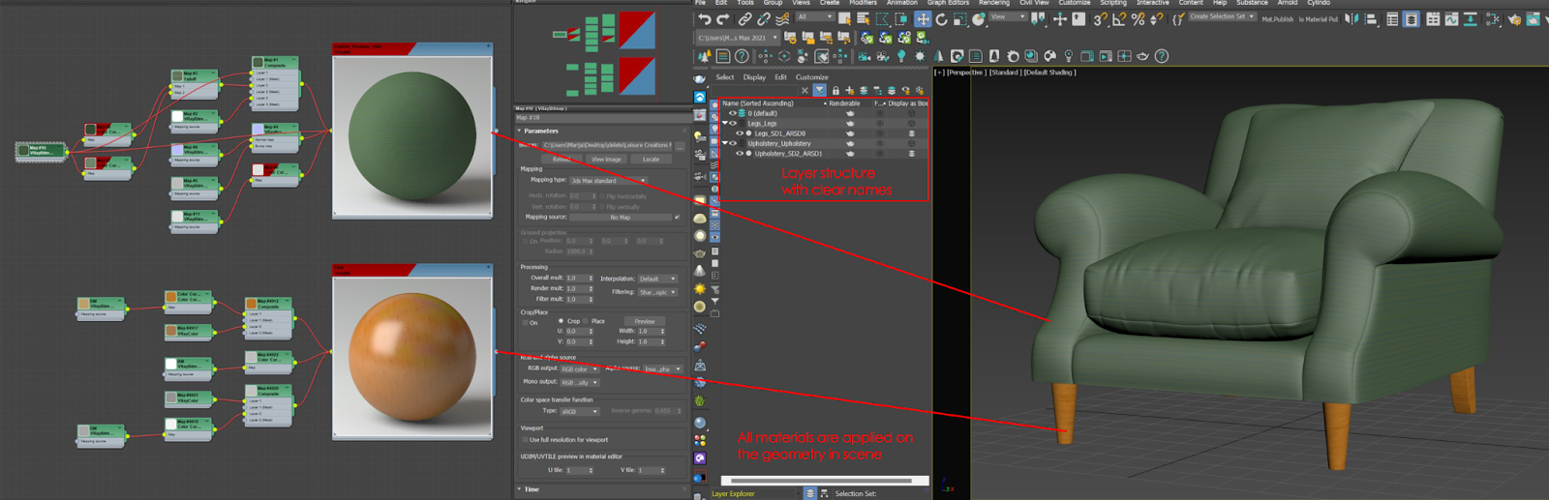
Task: Click the Bind to Space Warp icon
Action: tap(782, 19)
